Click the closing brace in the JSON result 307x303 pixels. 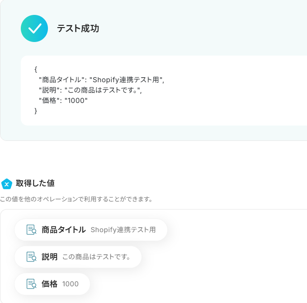coord(36,111)
